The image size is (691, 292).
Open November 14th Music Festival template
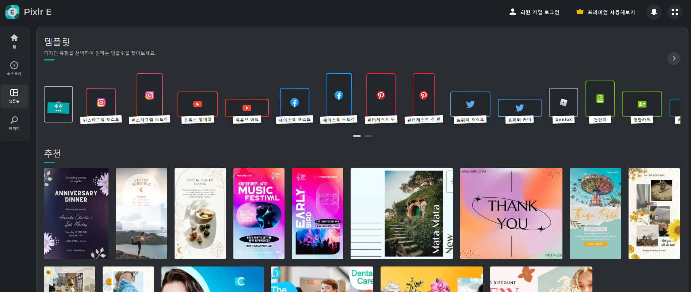click(x=259, y=214)
